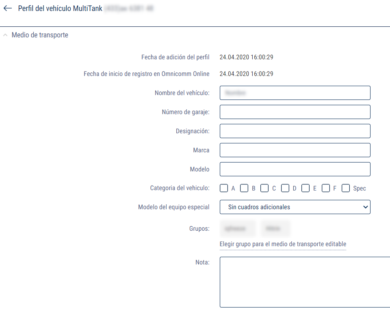Click inside the Nota text area
This screenshot has height=314, width=390.
click(x=305, y=282)
